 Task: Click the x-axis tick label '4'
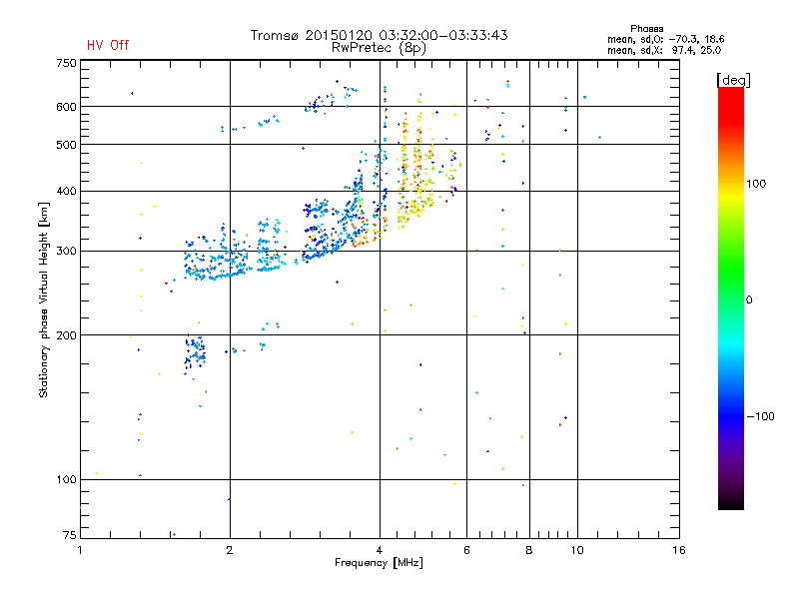pos(380,550)
